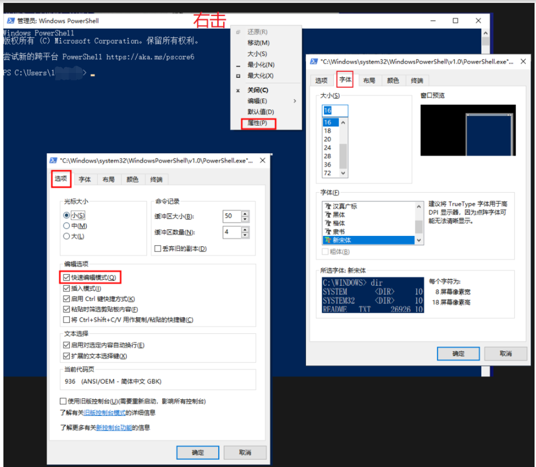Switch to 选项 tab in the Font dialog

click(321, 81)
